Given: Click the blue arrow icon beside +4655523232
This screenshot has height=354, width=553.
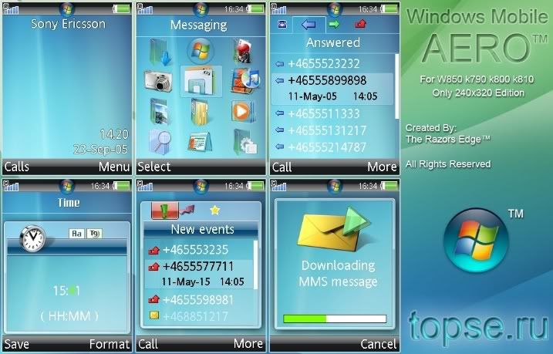Looking at the screenshot, I should point(279,64).
